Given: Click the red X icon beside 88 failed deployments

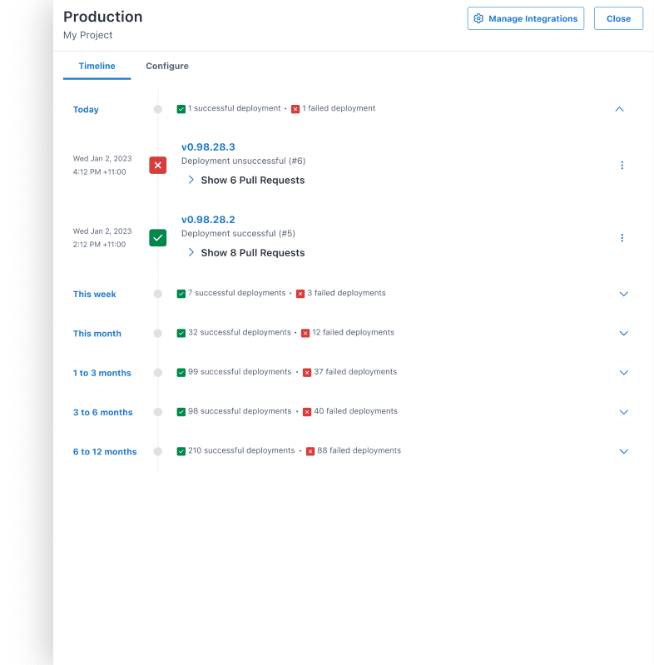Looking at the screenshot, I should 310,451.
